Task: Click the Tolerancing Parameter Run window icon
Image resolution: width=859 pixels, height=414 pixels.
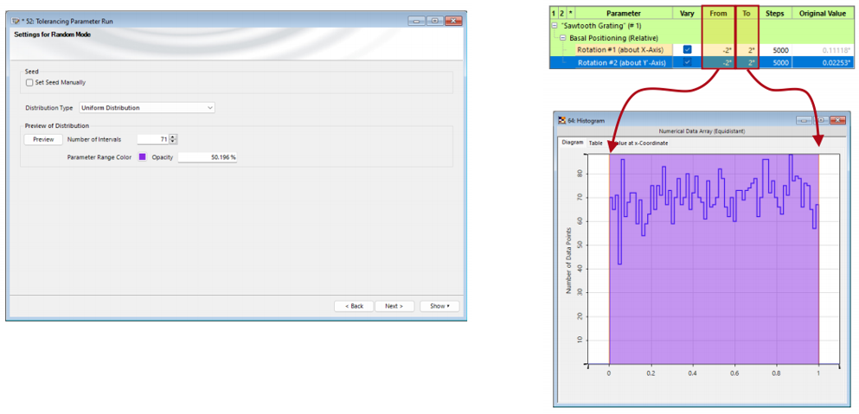Action: point(15,22)
